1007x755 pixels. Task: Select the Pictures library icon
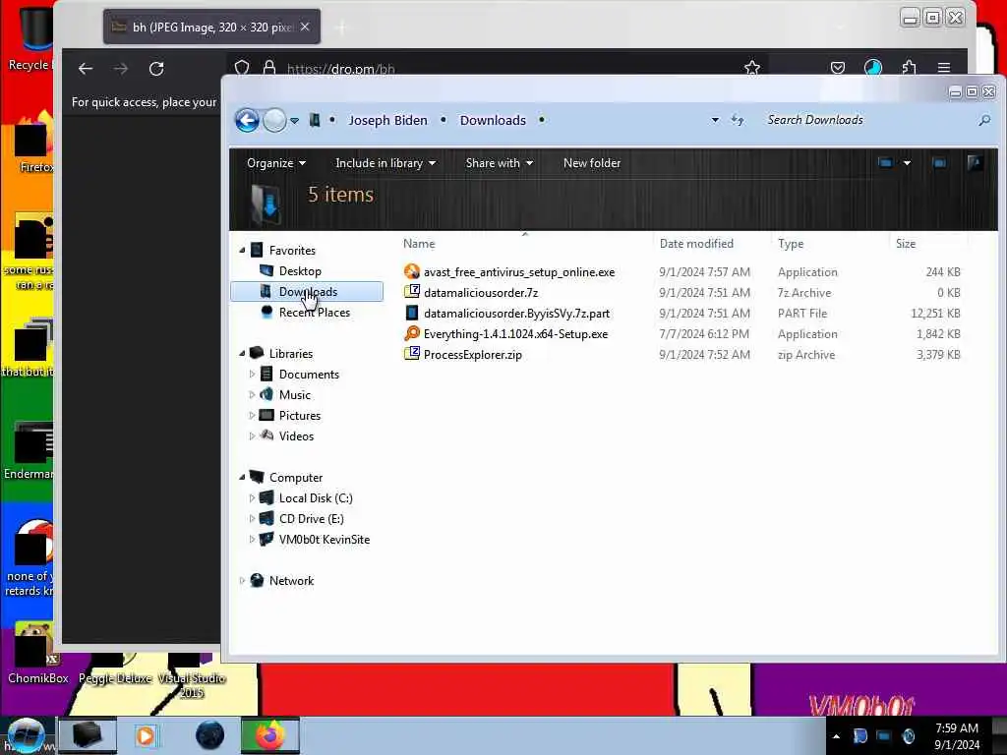[266, 416]
